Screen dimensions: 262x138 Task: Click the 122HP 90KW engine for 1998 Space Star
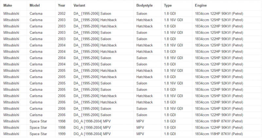click(219, 128)
